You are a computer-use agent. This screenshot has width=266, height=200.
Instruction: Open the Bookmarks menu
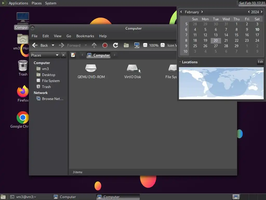click(x=85, y=36)
